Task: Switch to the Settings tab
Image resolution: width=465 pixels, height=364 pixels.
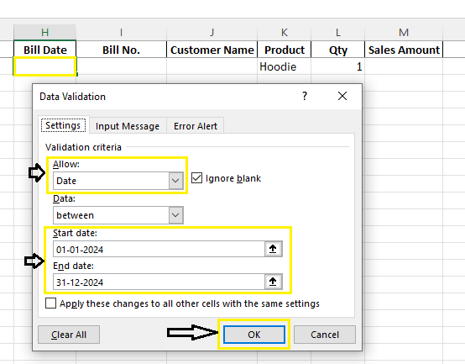Action: coord(63,125)
